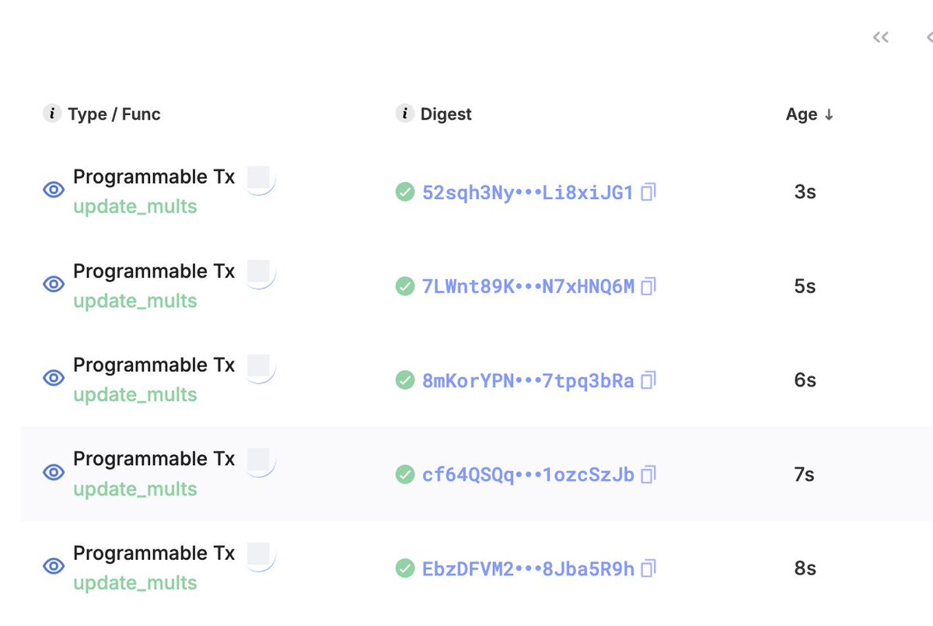
Task: Open digest link EbzDFVM2•••8Jba5R9h
Action: 528,568
